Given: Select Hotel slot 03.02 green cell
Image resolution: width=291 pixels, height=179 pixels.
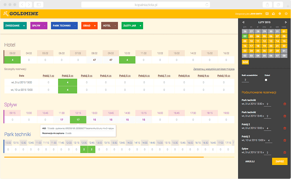Looking at the screenshot, I should [x=13, y=60].
